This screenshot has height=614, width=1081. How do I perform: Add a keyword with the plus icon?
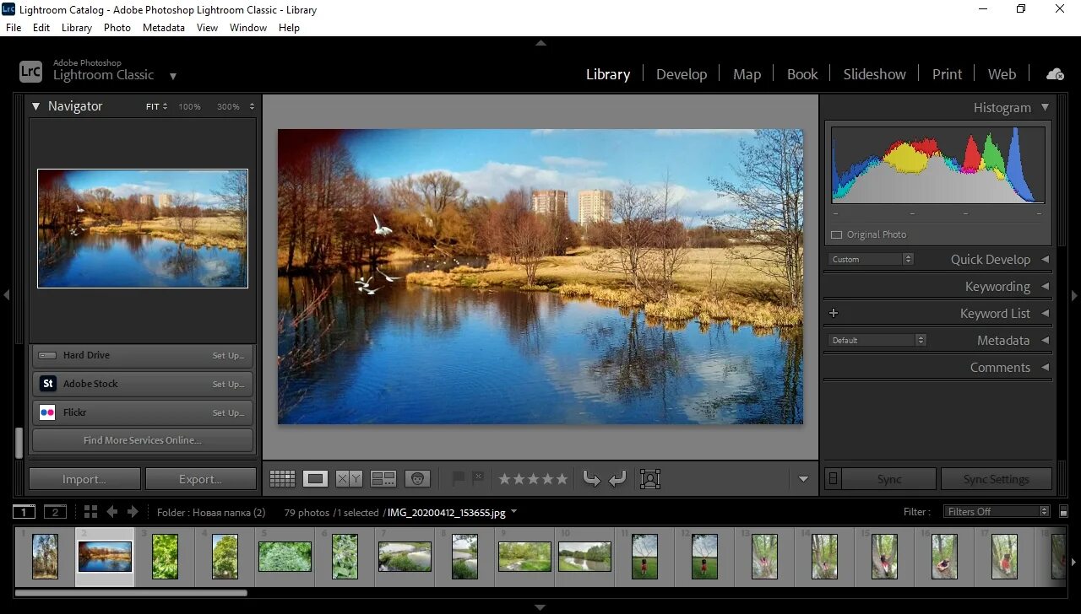[834, 313]
